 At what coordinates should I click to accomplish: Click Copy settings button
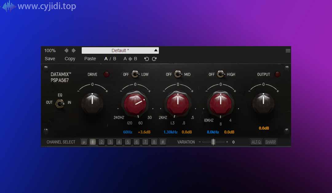[70, 59]
